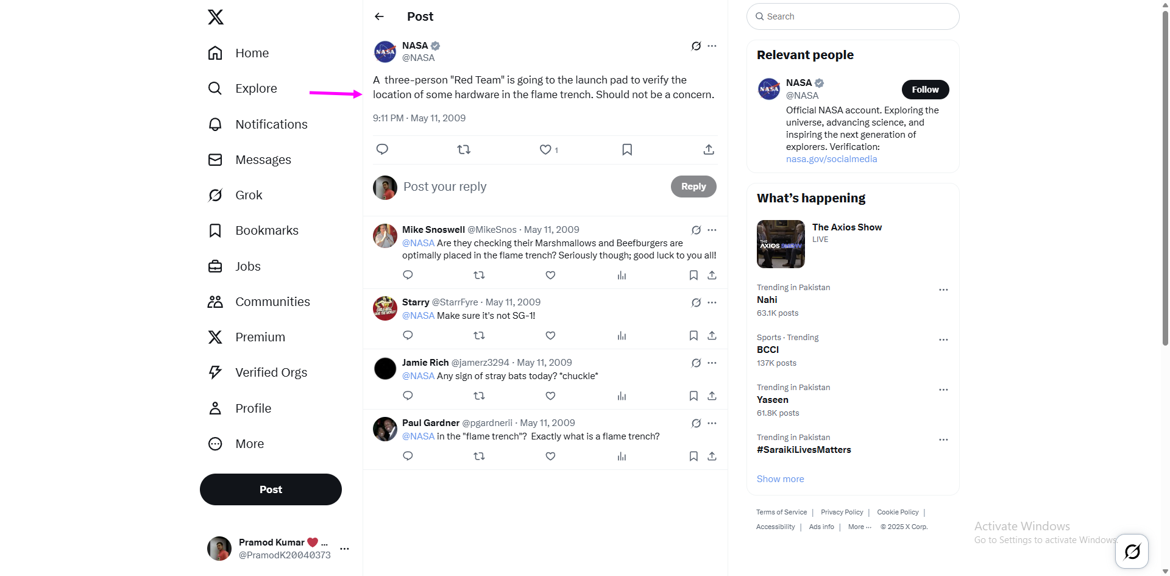Screen dimensions: 1170x576
Task: Open more options on NASA's post
Action: (712, 46)
